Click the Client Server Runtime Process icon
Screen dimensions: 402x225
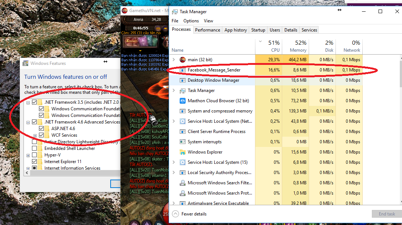183,132
